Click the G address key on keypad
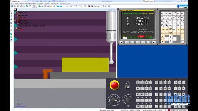Viewport: 198px width, 111px height. [170, 13]
